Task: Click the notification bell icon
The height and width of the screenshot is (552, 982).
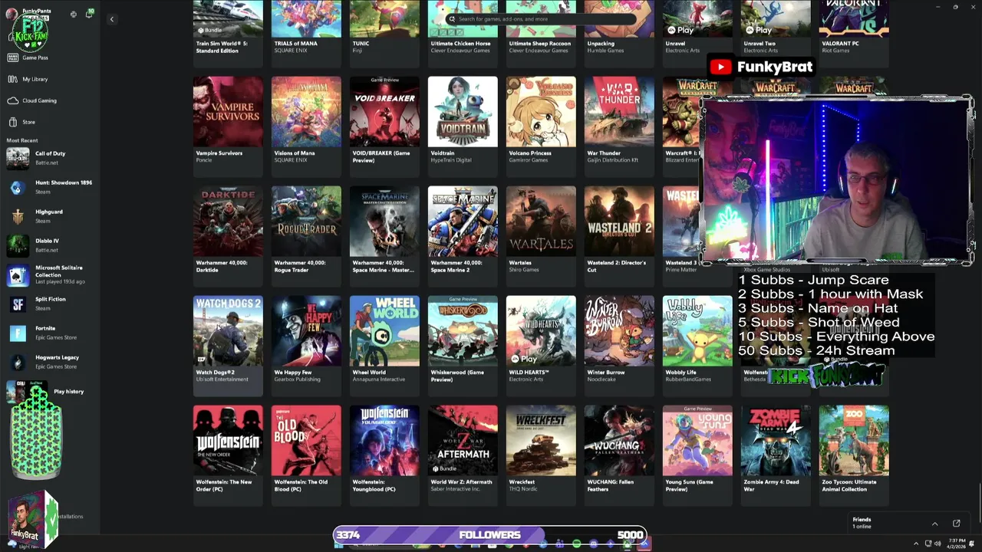Action: (89, 14)
